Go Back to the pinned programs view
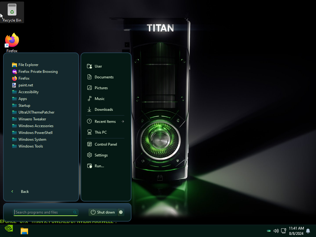 20,191
